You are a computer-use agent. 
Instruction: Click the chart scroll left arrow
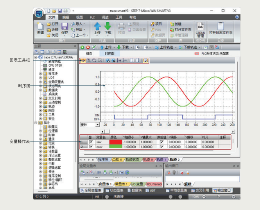(x=102, y=132)
